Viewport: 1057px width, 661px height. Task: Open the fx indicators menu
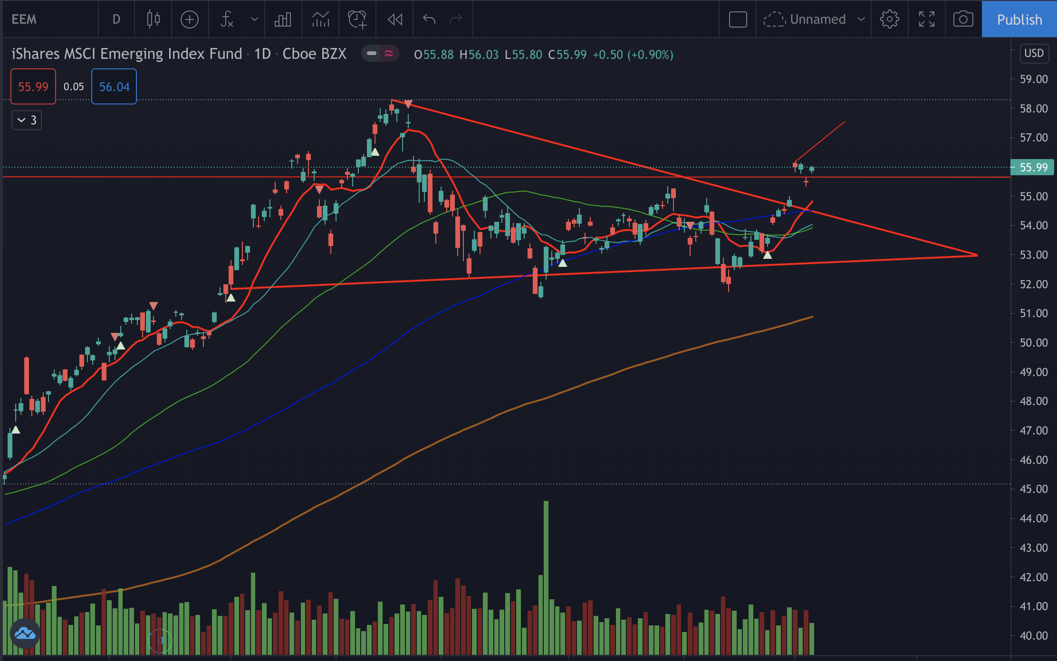(227, 19)
